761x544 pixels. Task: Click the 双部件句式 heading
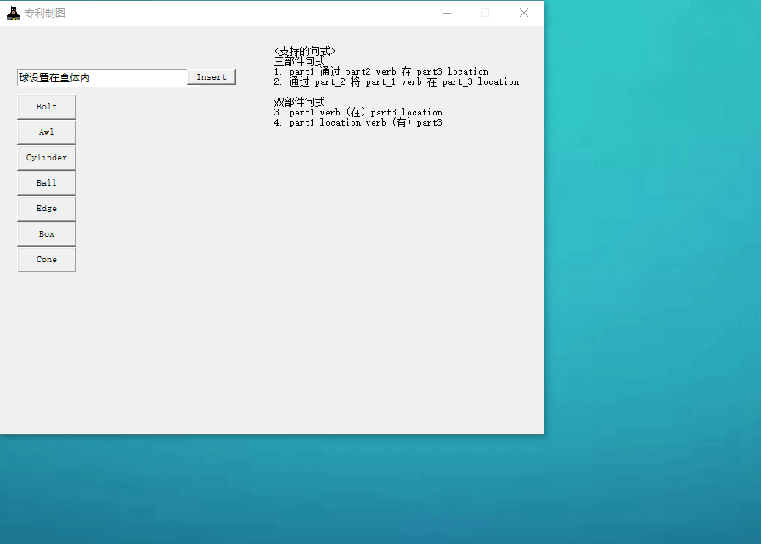pyautogui.click(x=299, y=102)
